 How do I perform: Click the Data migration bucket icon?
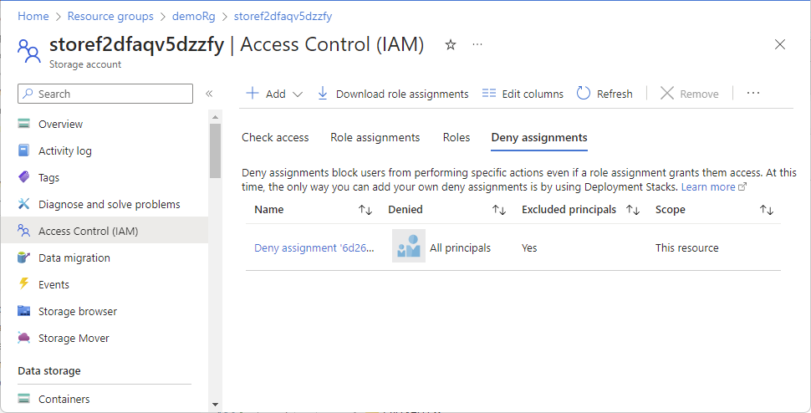coord(23,257)
